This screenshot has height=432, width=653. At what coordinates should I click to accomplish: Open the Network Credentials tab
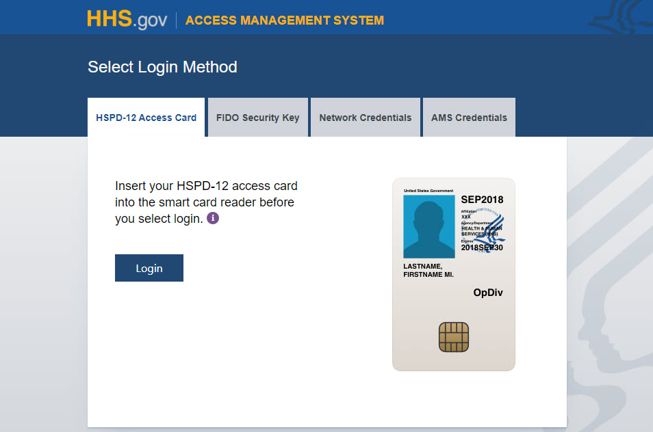[x=365, y=118]
